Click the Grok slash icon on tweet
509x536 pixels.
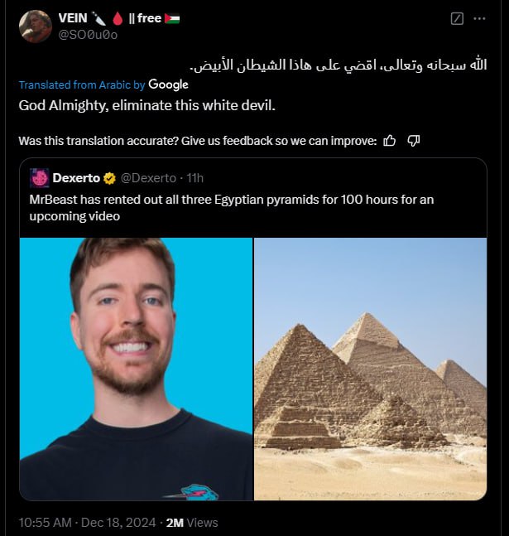pos(457,18)
